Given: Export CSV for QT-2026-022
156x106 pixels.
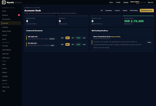Looking at the screenshot, I should point(73,44).
